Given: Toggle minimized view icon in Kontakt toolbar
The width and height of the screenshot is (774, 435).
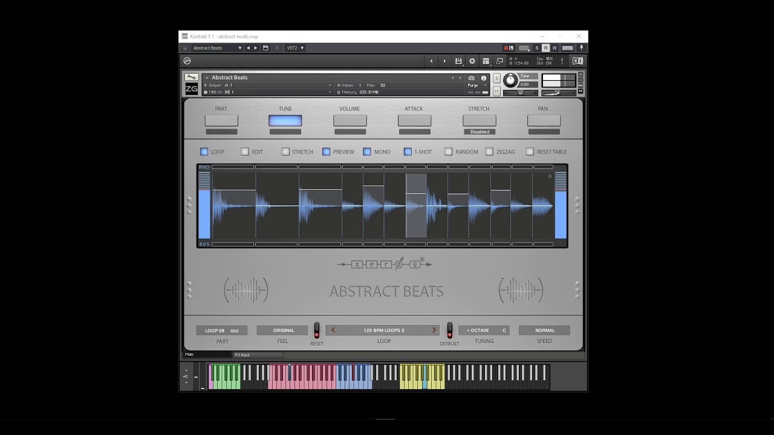Looking at the screenshot, I should point(499,61).
